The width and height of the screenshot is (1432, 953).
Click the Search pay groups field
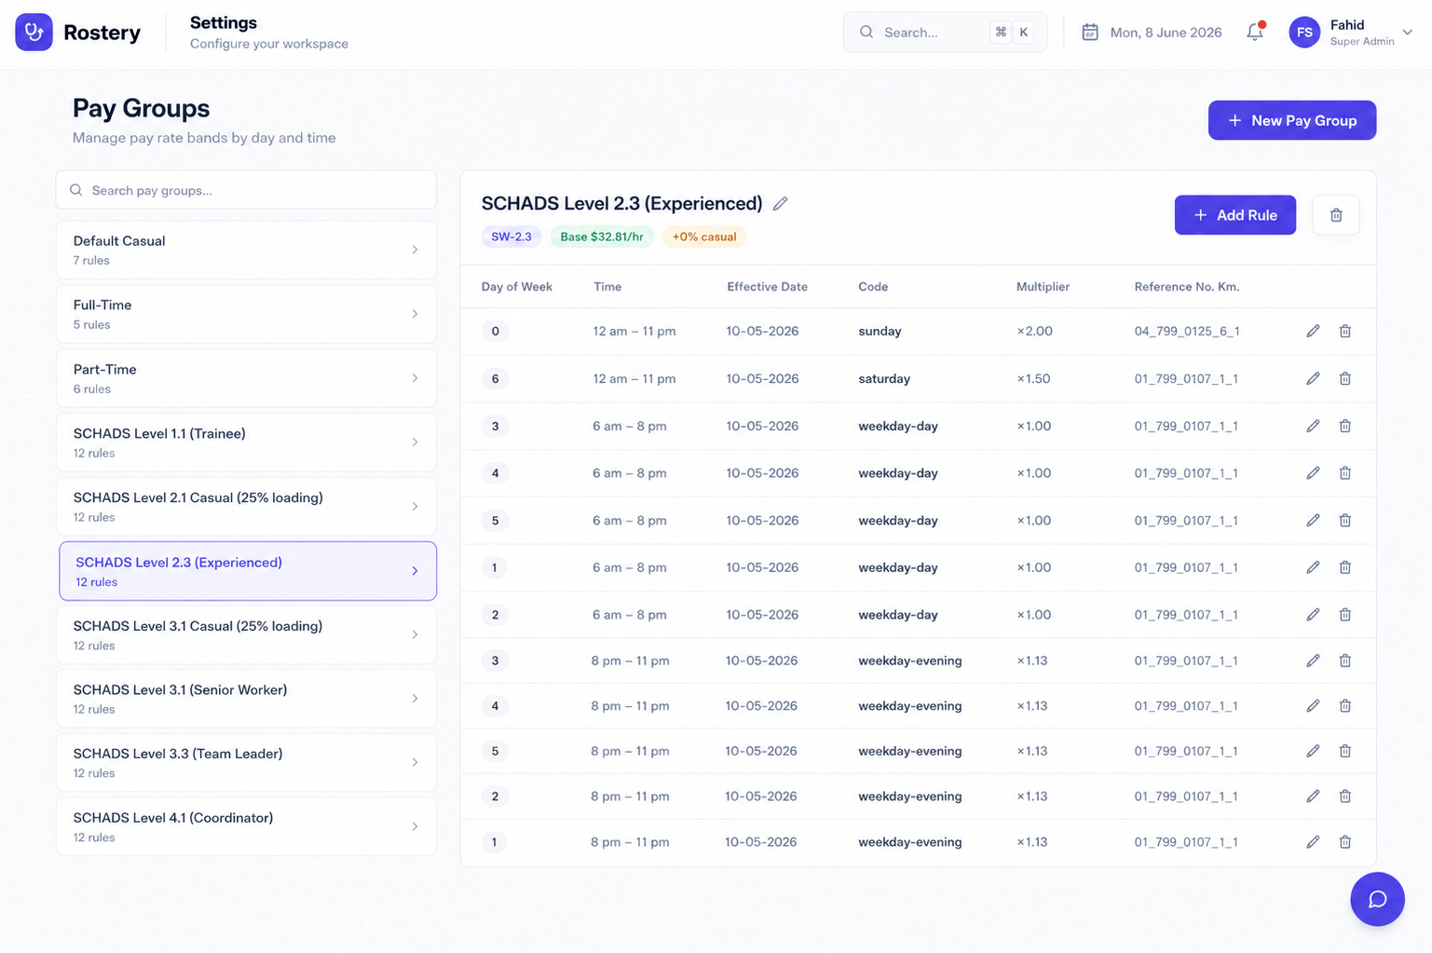(x=246, y=190)
